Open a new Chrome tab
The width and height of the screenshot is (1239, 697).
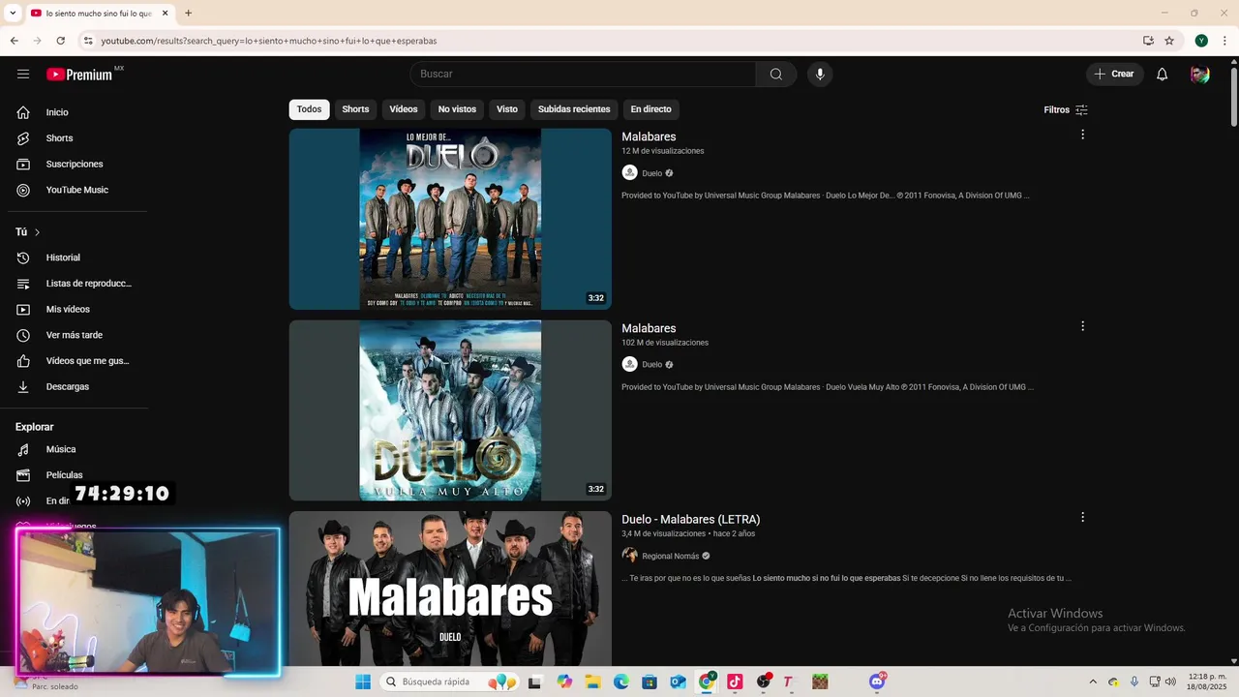[188, 14]
